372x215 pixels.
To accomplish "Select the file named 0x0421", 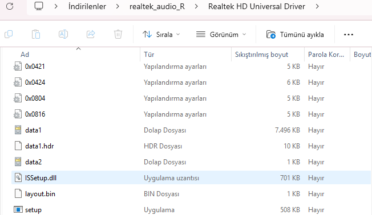I will [35, 67].
